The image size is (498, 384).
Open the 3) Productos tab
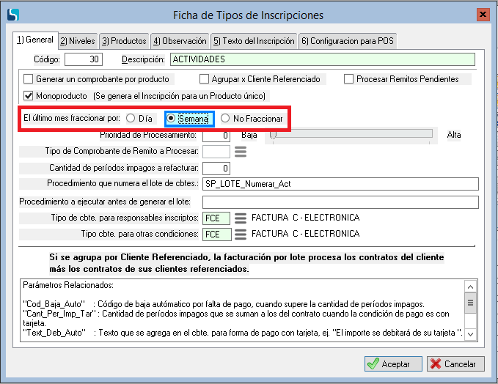pyautogui.click(x=123, y=41)
